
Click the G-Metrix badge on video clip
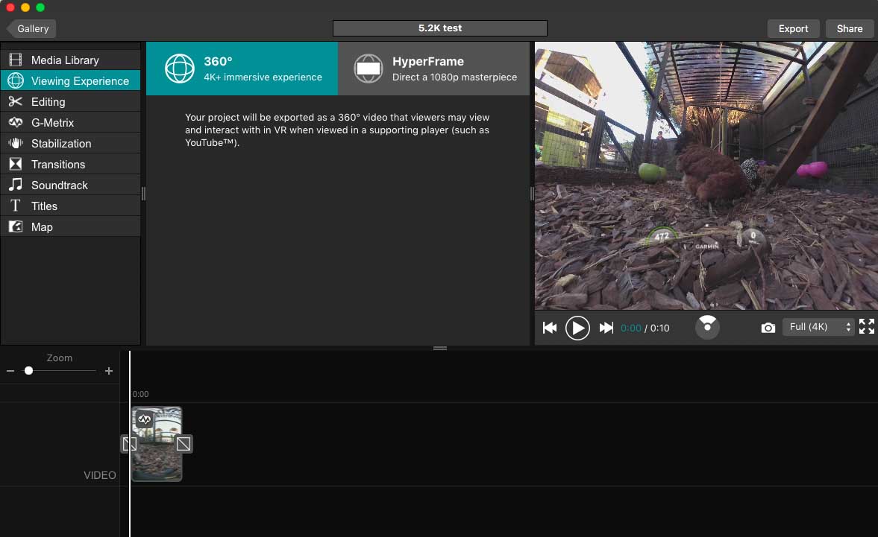(145, 419)
